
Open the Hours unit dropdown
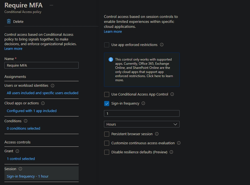(x=142, y=124)
